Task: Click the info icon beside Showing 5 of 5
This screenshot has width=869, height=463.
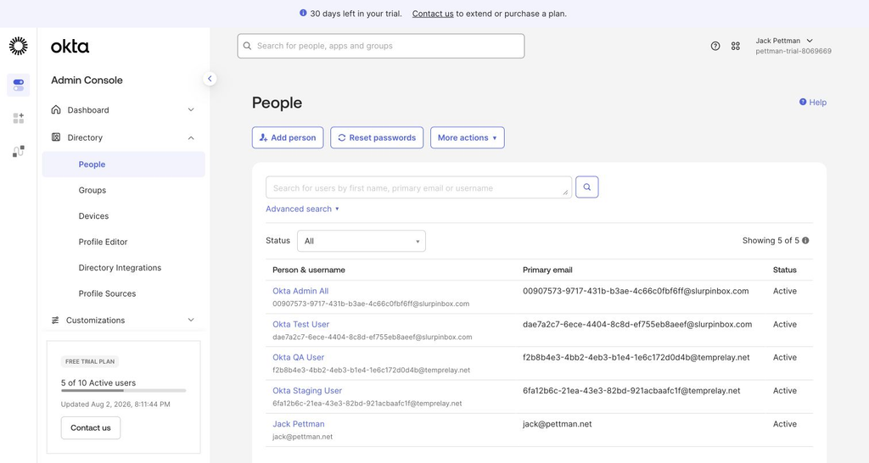Action: (x=805, y=240)
